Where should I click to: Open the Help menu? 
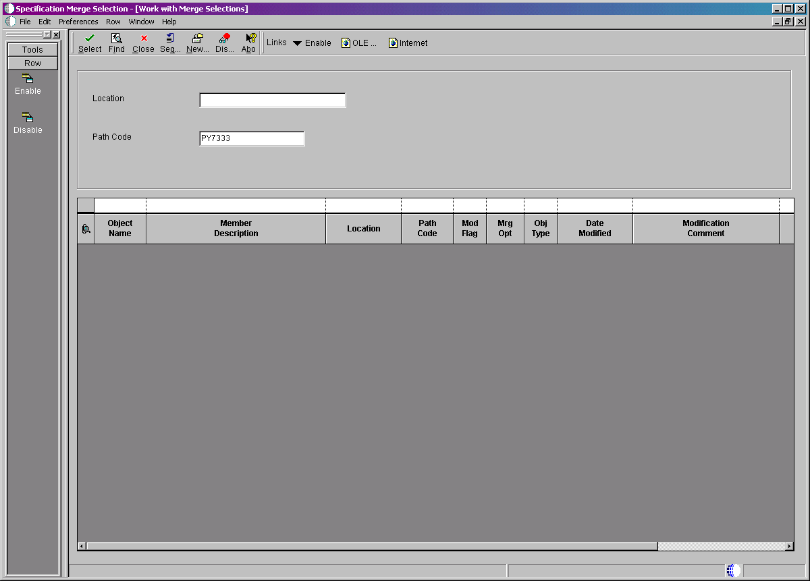coord(169,22)
